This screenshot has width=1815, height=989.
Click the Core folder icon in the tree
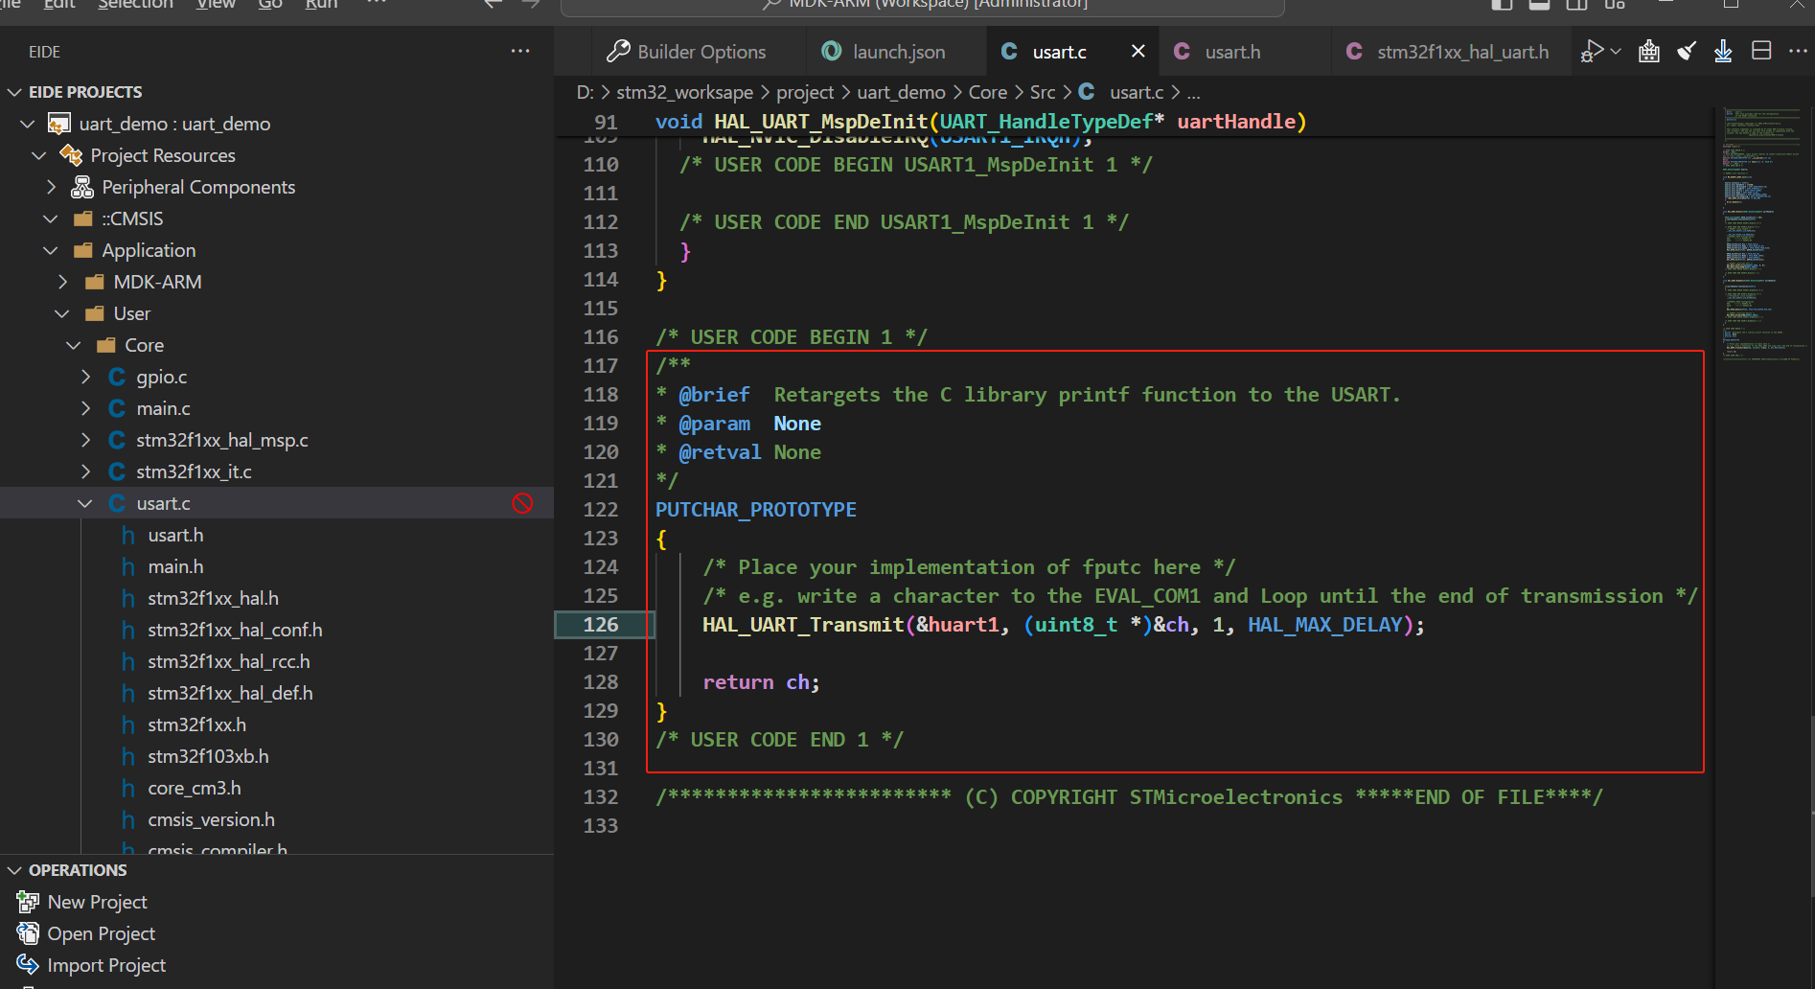105,345
